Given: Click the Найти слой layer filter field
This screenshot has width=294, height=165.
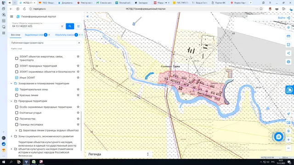Looking at the screenshot, I should coord(45,49).
